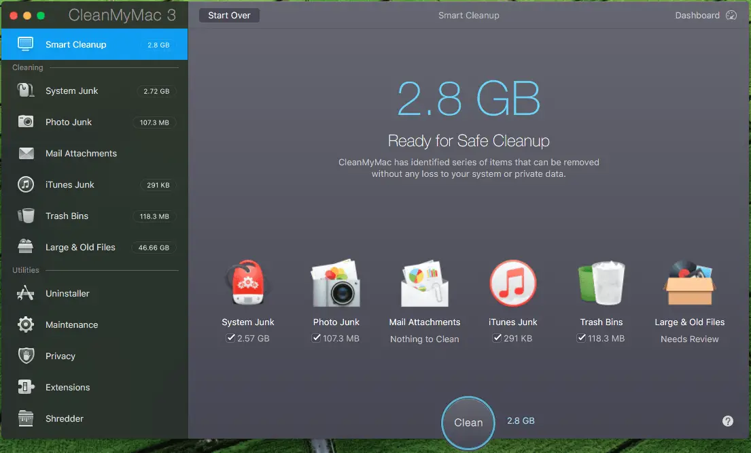
Task: Click the Privacy shield icon
Action: 26,356
